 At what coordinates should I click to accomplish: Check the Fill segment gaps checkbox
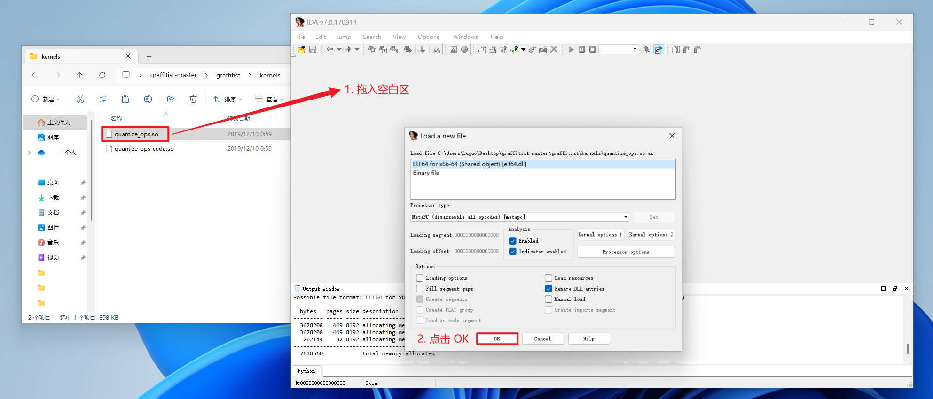420,289
